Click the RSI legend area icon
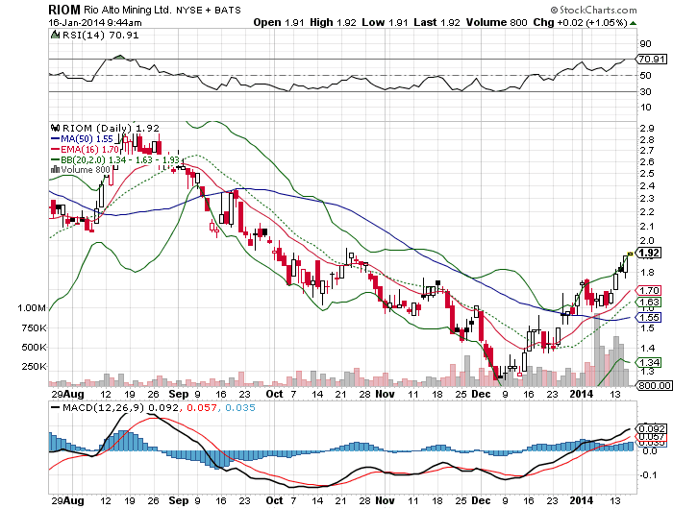This screenshot has height=509, width=673. (55, 35)
